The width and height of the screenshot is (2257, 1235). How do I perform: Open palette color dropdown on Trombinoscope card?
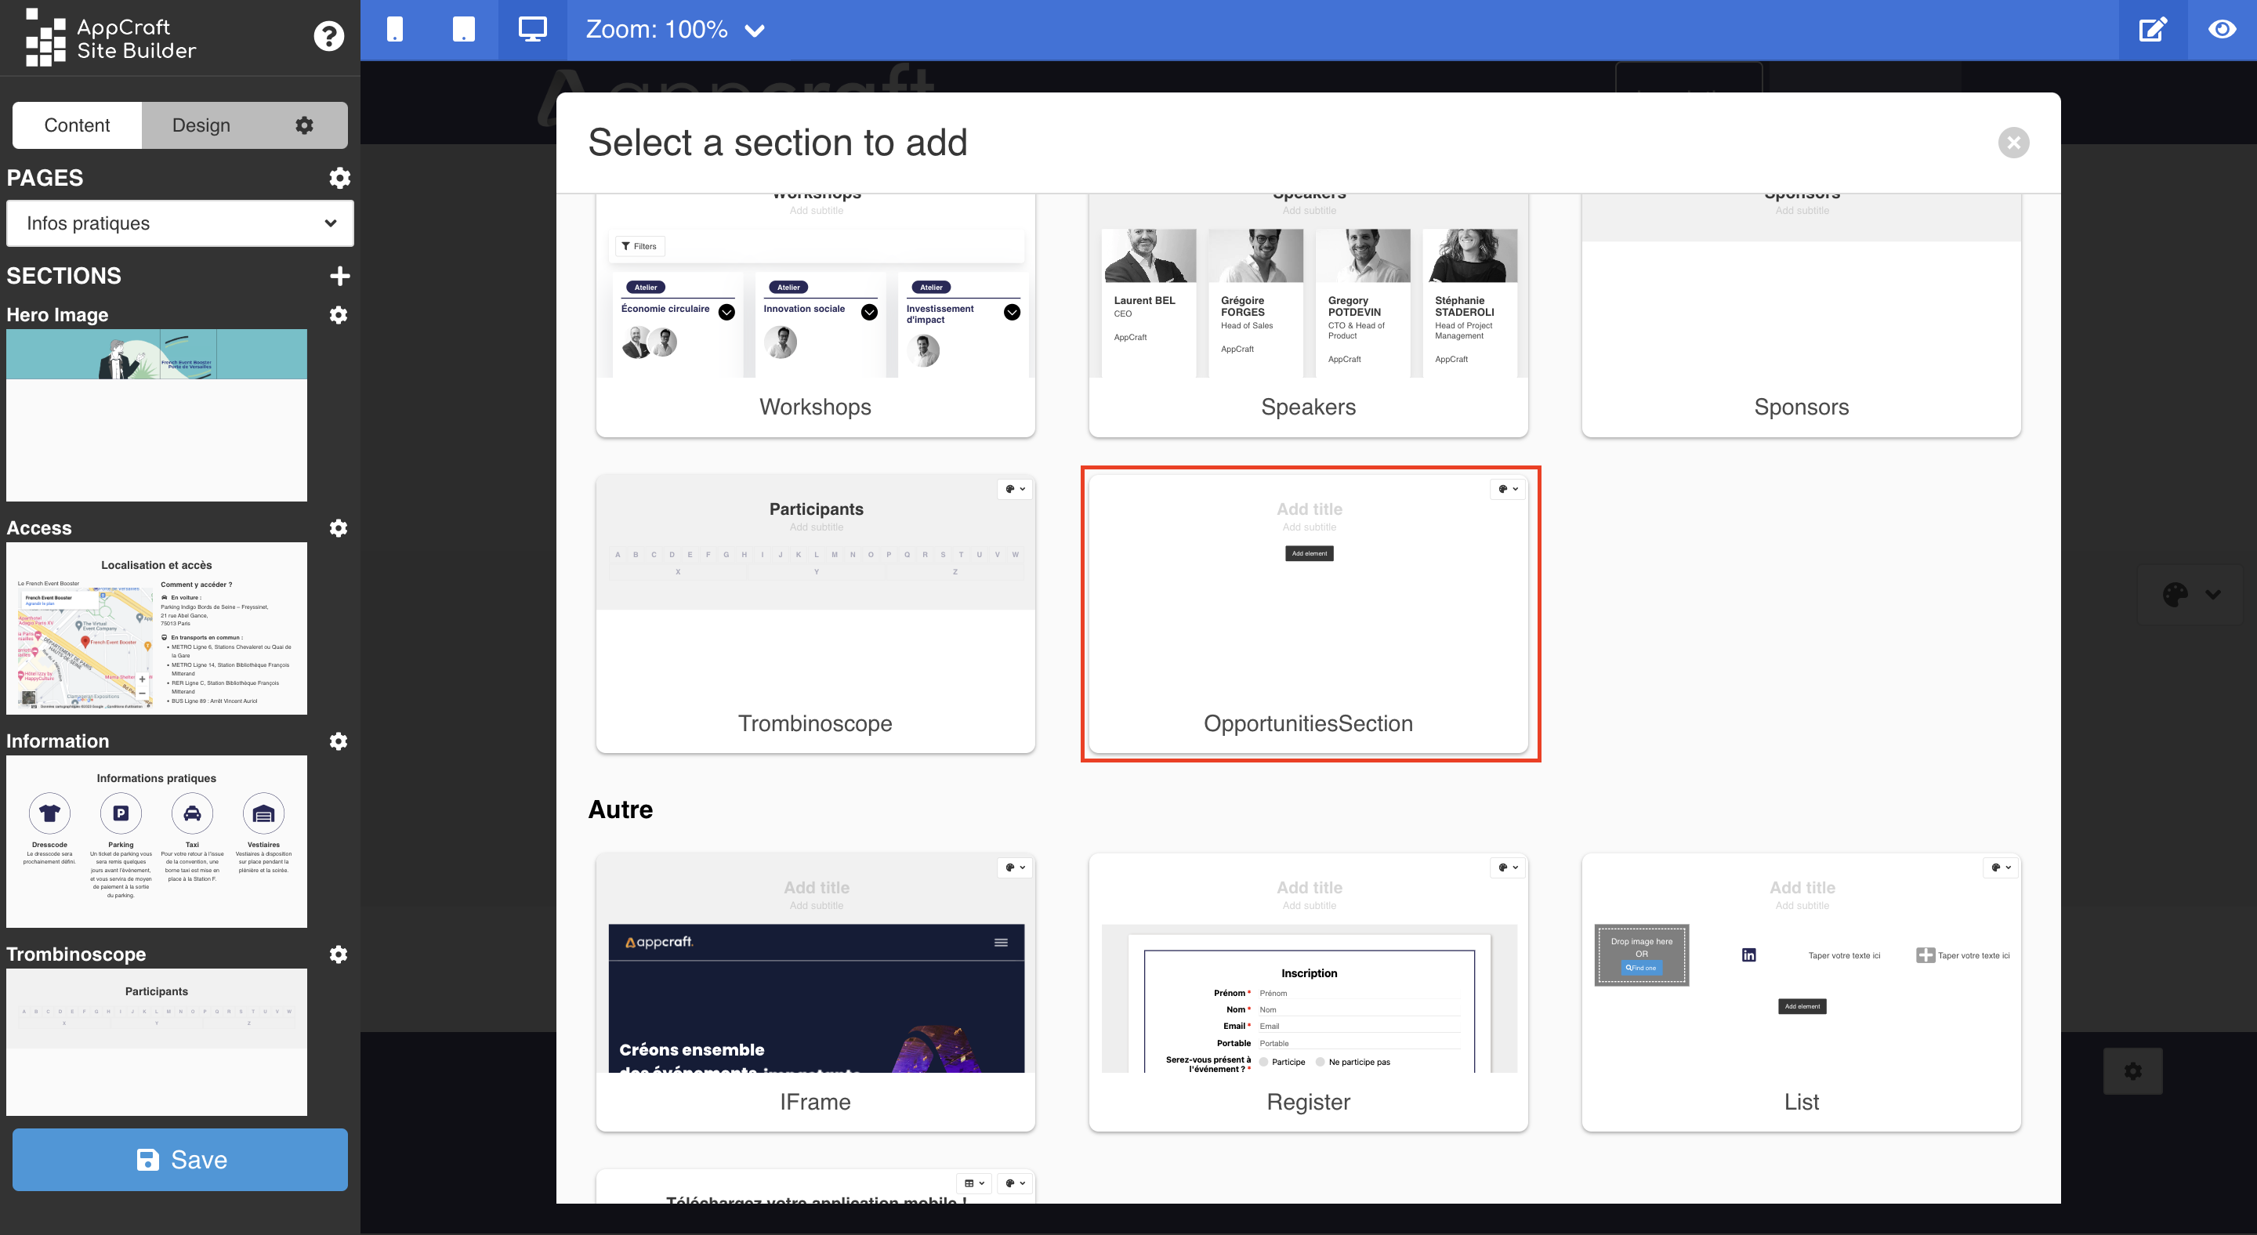pos(1015,489)
